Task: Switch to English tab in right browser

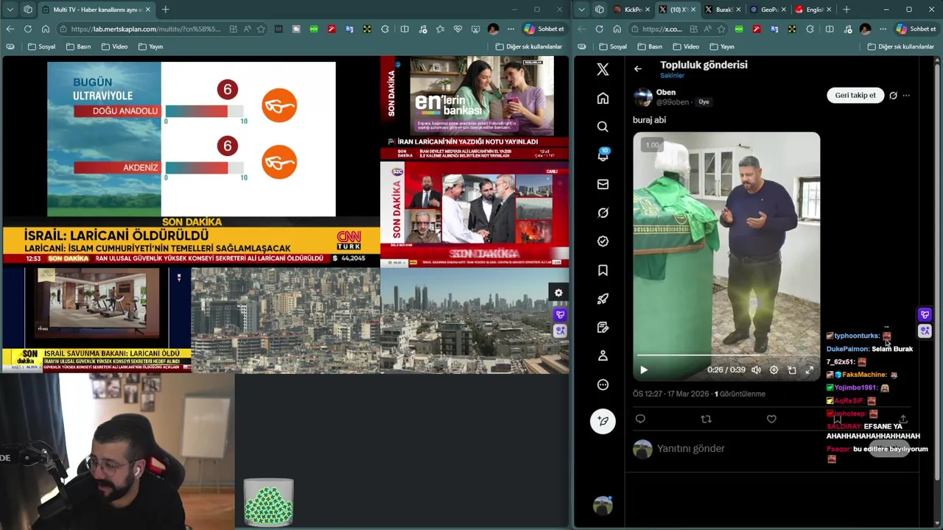Action: tap(812, 10)
